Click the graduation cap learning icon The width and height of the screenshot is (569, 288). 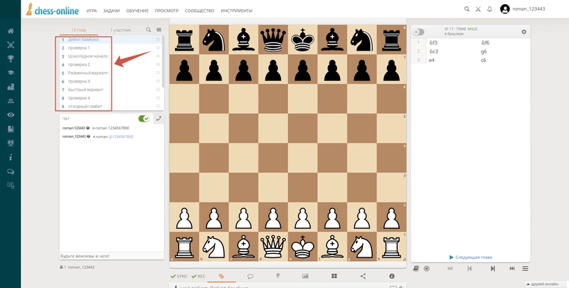click(x=11, y=73)
